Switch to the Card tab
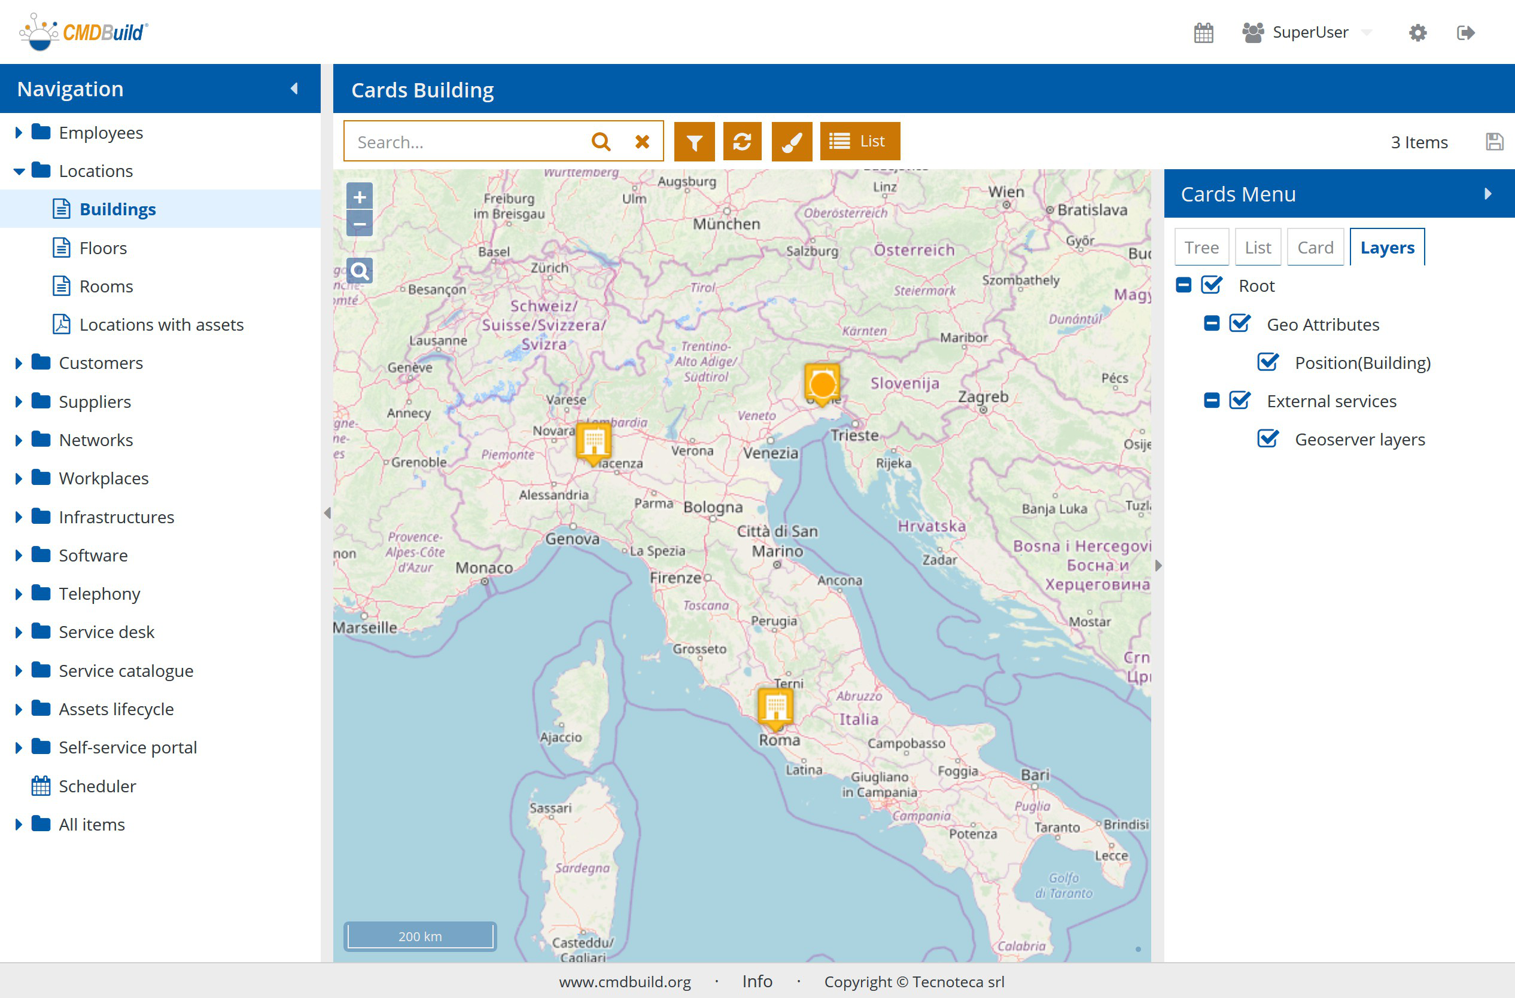The height and width of the screenshot is (998, 1515). point(1315,248)
